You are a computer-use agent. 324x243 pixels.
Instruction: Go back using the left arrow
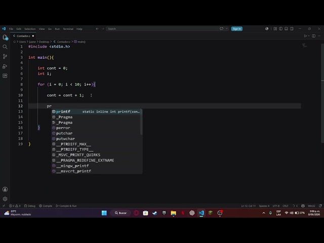point(97,29)
